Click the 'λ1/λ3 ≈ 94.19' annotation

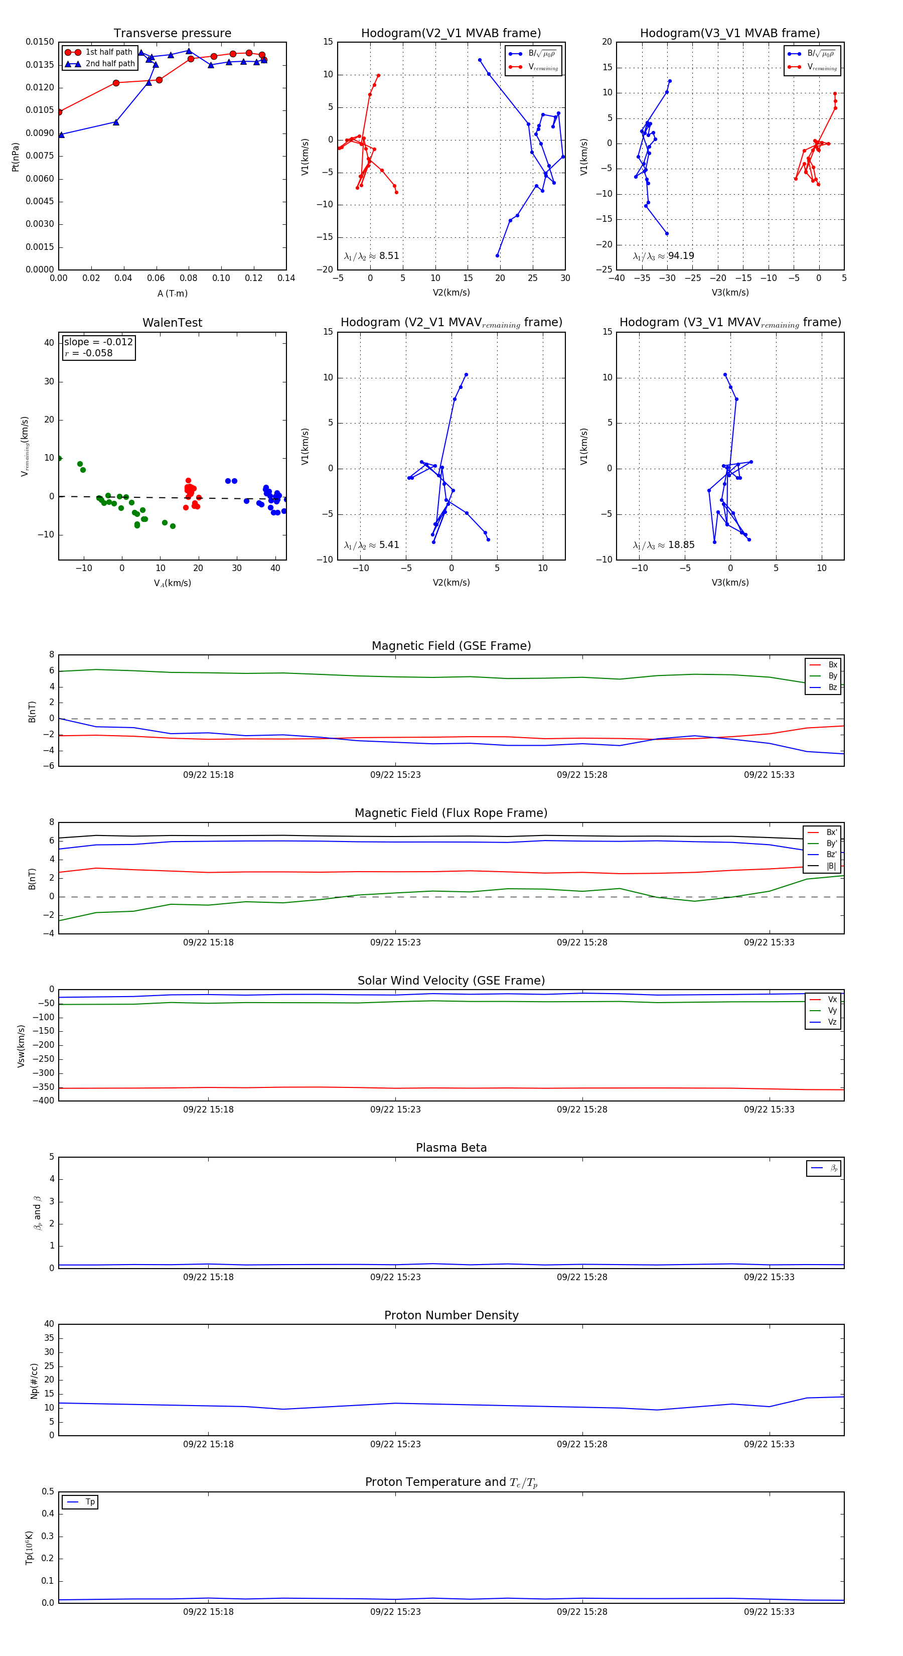click(x=663, y=256)
